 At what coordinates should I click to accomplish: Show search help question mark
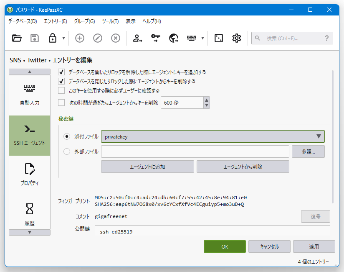pos(326,38)
